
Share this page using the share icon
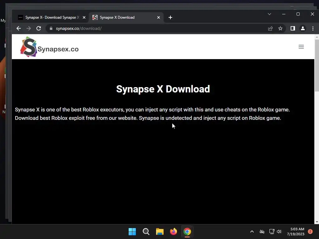[270, 28]
